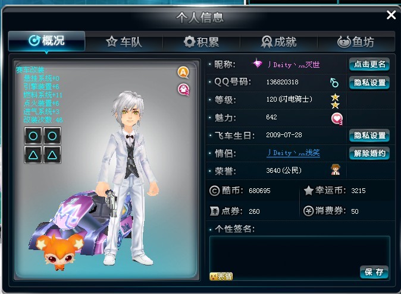Switch to the 车队 tab

(124, 42)
